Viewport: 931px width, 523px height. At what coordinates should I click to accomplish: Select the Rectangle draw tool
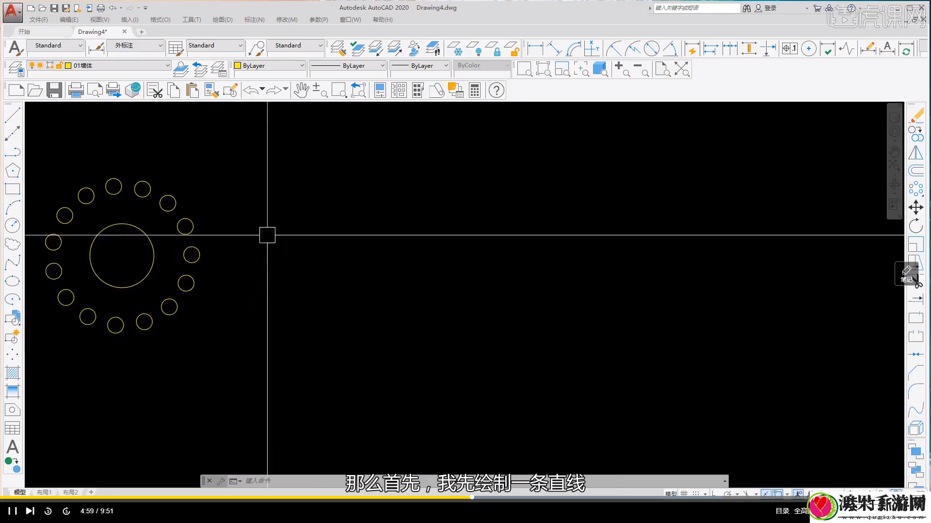(x=13, y=189)
